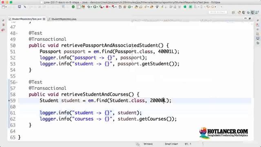261x147 pixels.
Task: Click the Open Perspective icon
Action: coord(233,13)
